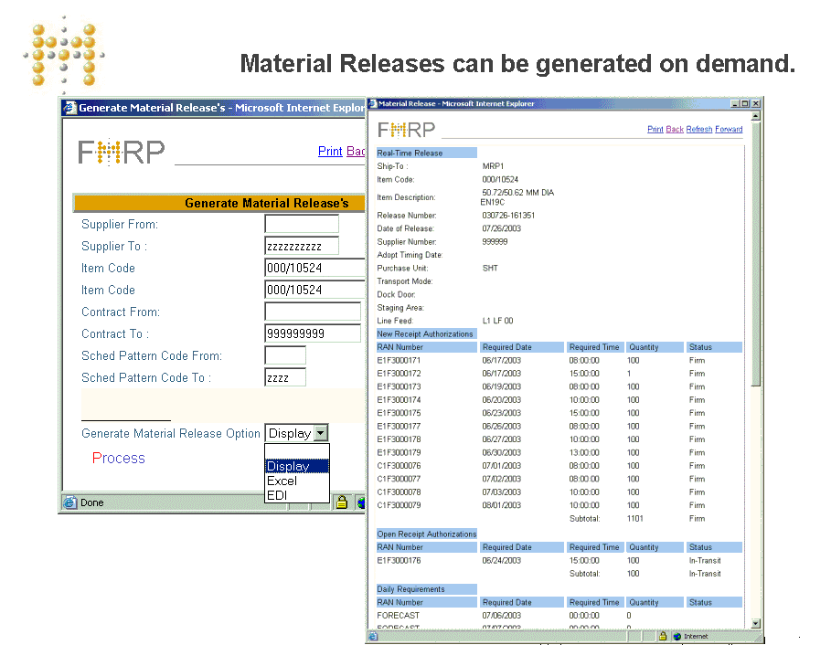The width and height of the screenshot is (831, 645).
Task: Click the RAN number E1F3000172
Action: 399,374
